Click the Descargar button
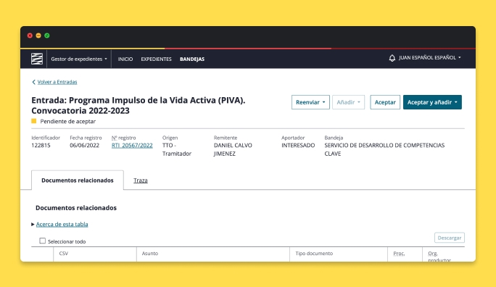The image size is (496, 287). pos(449,238)
